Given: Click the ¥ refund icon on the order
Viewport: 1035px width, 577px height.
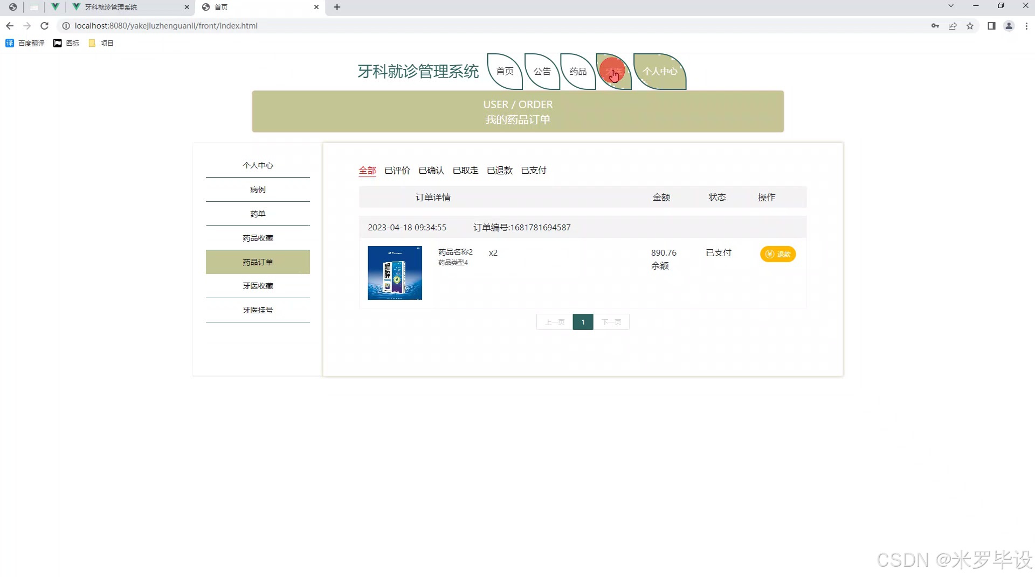Looking at the screenshot, I should [x=769, y=254].
